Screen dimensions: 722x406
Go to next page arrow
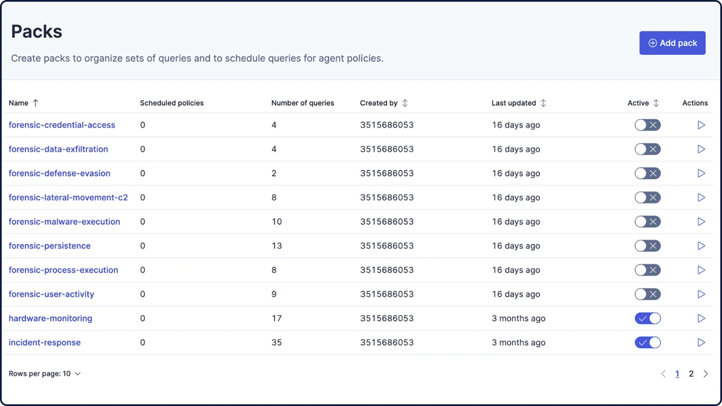pyautogui.click(x=706, y=374)
